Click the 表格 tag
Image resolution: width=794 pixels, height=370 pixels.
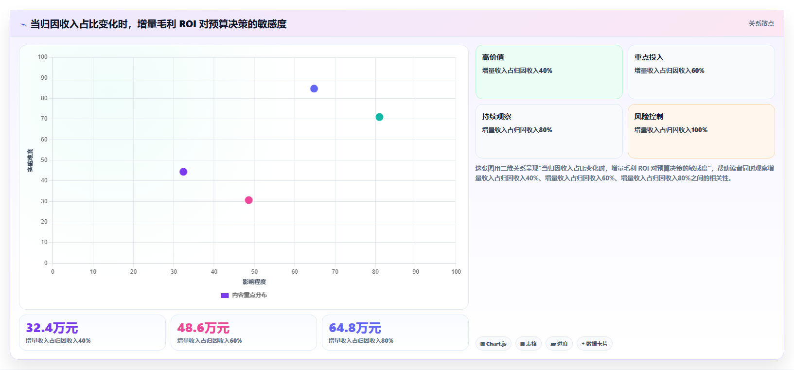coord(529,344)
